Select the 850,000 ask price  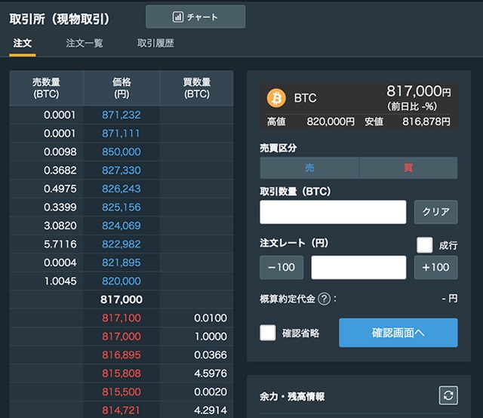121,152
